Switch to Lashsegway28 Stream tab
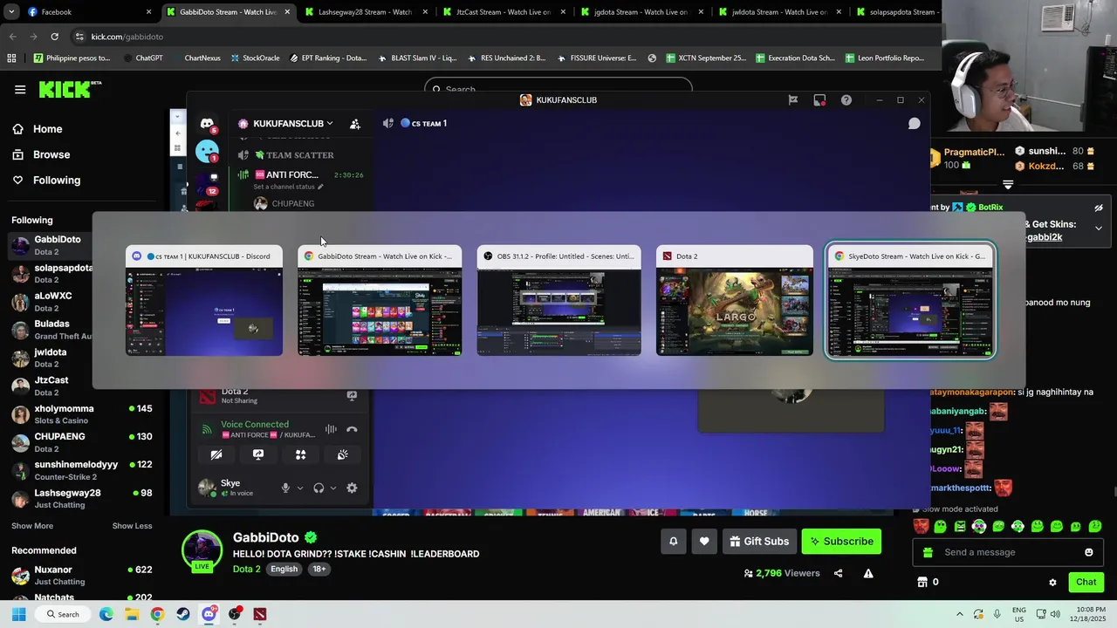Screen dimensions: 1117x628 pyautogui.click(x=367, y=12)
